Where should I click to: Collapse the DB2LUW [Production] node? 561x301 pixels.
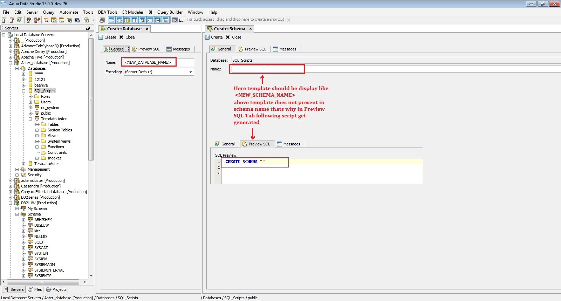(11, 203)
